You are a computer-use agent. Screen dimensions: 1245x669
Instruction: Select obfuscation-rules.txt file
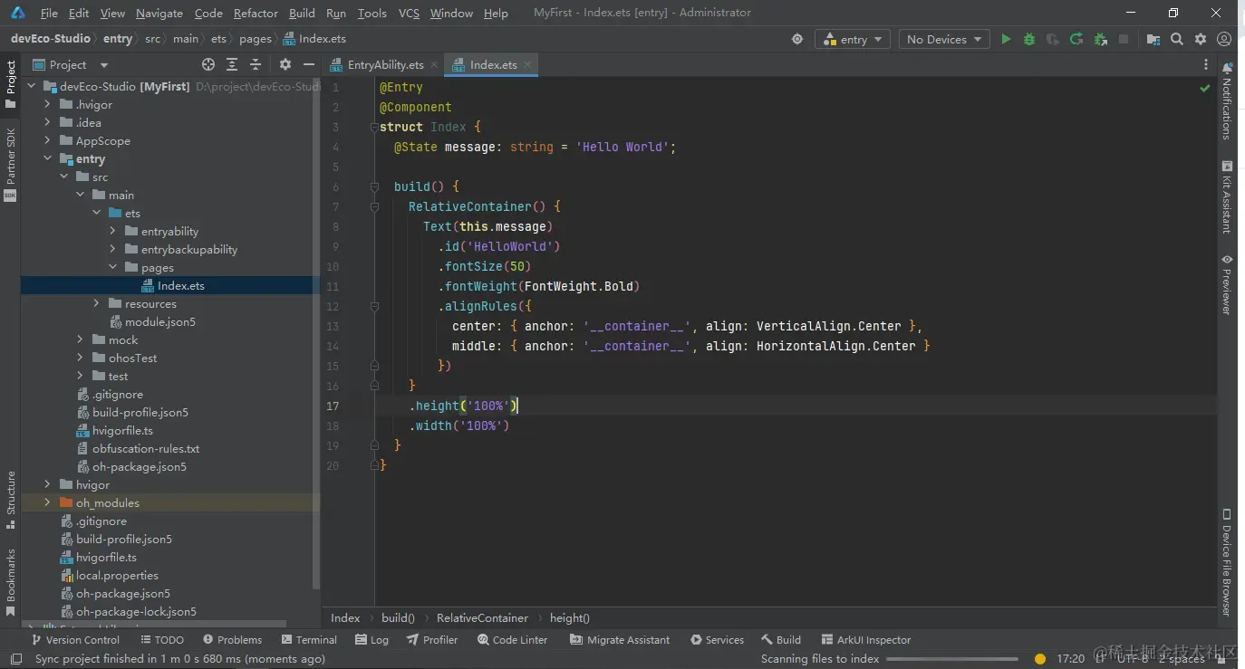(138, 448)
